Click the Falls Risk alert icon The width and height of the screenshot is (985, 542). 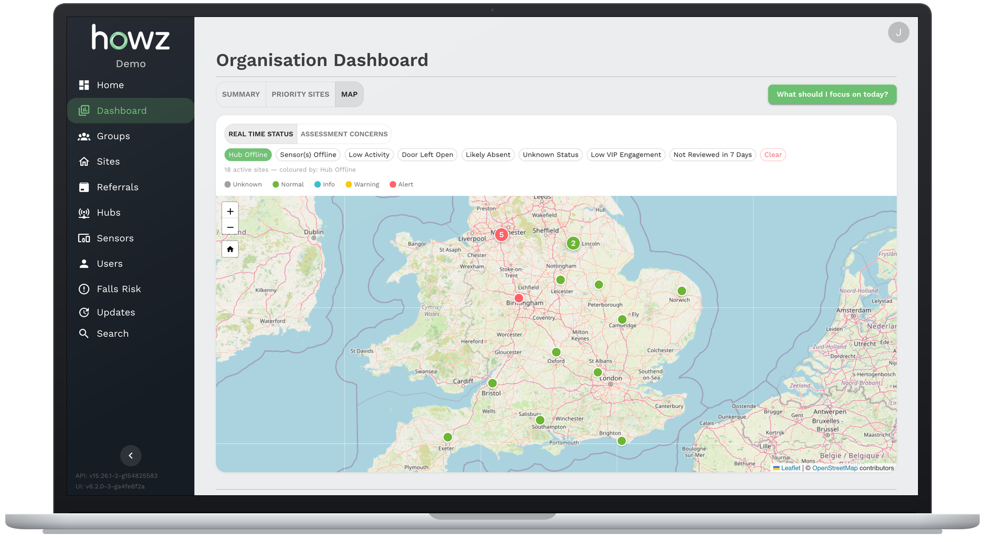point(84,289)
